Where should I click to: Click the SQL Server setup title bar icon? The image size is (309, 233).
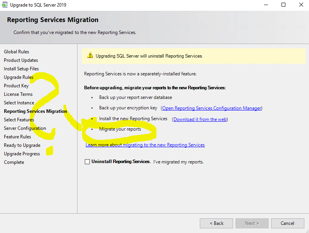click(x=5, y=5)
